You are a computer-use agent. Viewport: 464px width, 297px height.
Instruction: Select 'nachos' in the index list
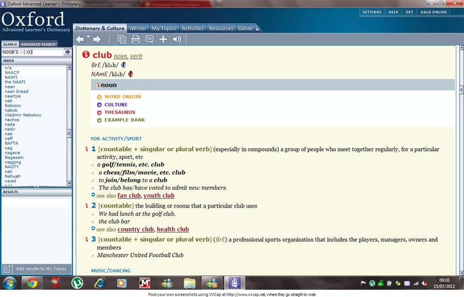tap(12, 120)
